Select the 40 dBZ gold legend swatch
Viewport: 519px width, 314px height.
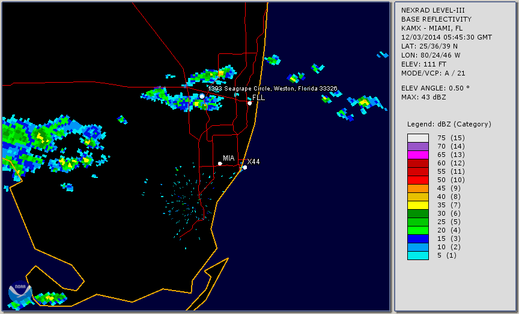pyautogui.click(x=418, y=197)
